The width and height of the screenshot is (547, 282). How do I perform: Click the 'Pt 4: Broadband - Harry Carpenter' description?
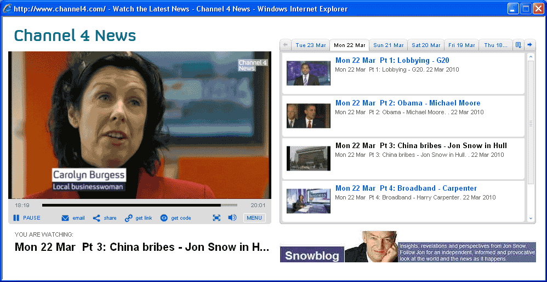coord(415,197)
